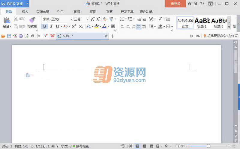
Task: Select the Format Painter brush
Action: point(32,20)
